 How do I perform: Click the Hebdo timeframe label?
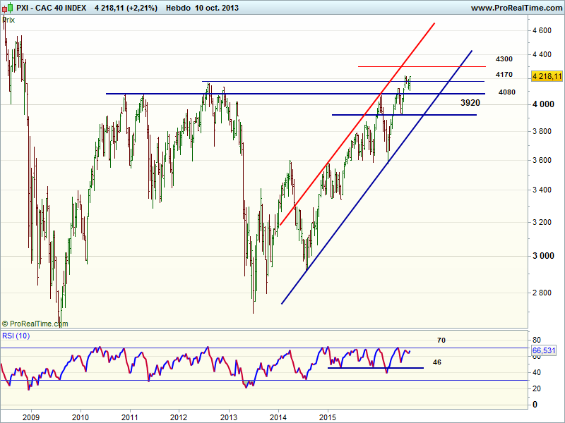point(178,8)
